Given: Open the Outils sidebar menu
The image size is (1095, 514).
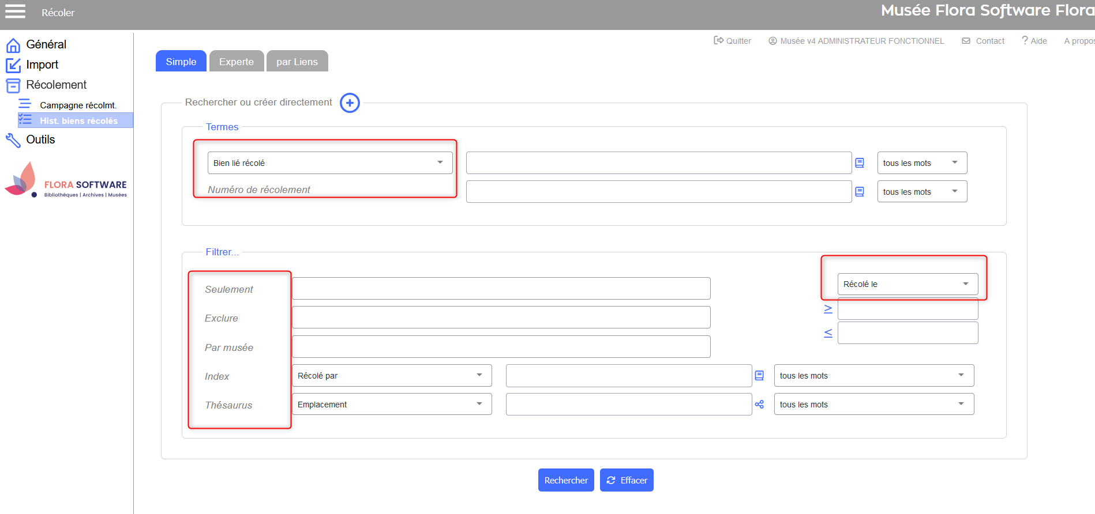Looking at the screenshot, I should (x=40, y=139).
